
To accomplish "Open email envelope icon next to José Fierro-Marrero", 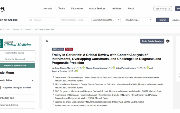I will pos(81,68).
